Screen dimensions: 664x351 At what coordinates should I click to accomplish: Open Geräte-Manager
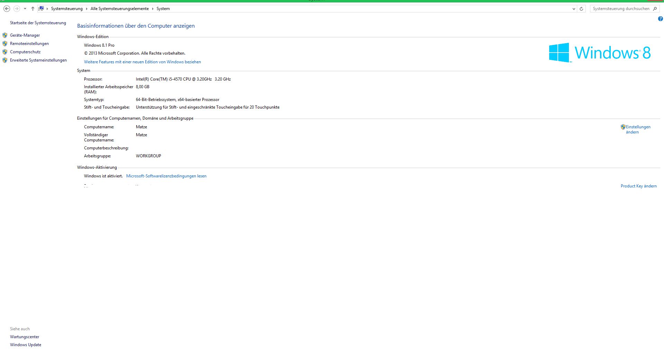click(x=25, y=35)
